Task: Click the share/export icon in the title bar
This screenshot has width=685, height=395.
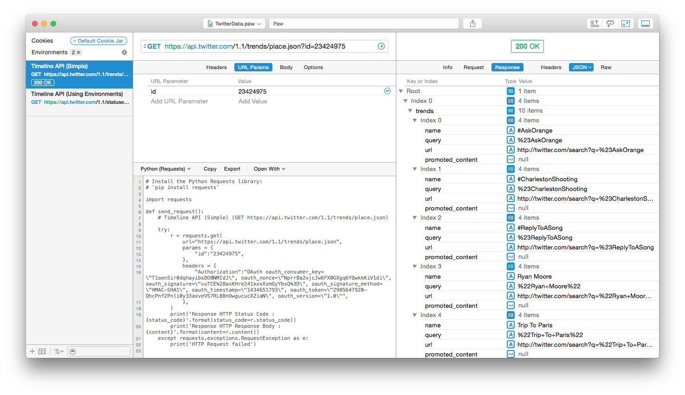Action: click(x=472, y=24)
